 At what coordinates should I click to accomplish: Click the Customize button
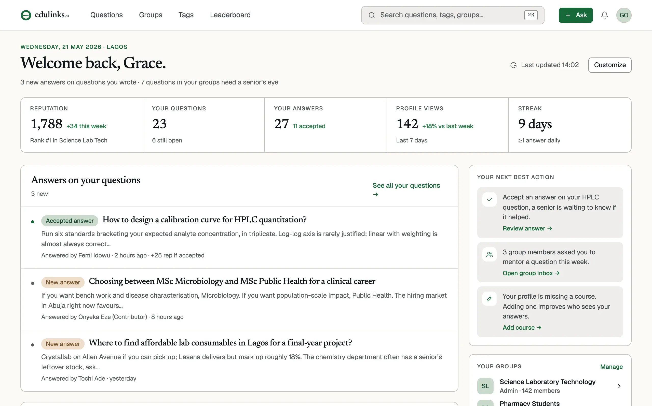coord(610,65)
